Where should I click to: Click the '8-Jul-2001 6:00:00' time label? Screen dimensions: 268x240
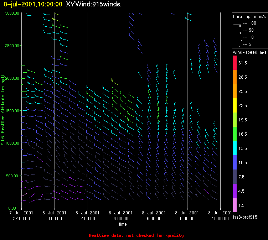(154, 215)
